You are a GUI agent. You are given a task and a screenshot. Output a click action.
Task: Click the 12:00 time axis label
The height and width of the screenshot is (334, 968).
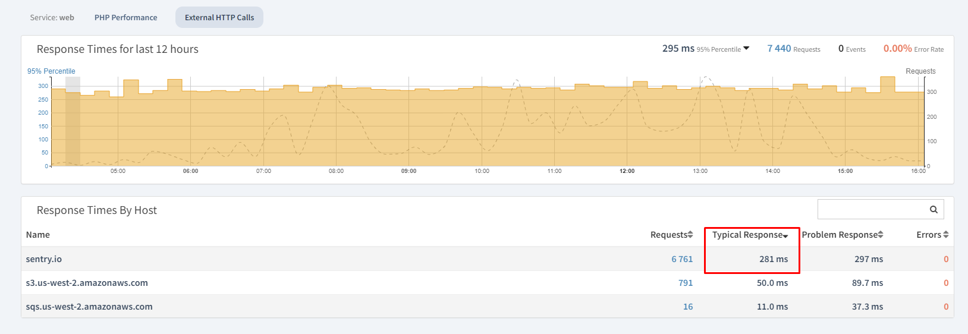click(x=627, y=171)
